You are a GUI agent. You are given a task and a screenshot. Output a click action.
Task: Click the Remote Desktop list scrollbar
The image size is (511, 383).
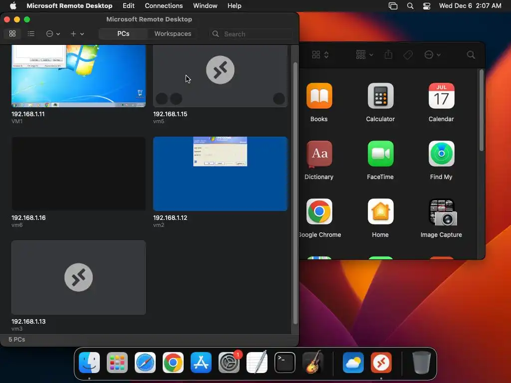coord(295,193)
